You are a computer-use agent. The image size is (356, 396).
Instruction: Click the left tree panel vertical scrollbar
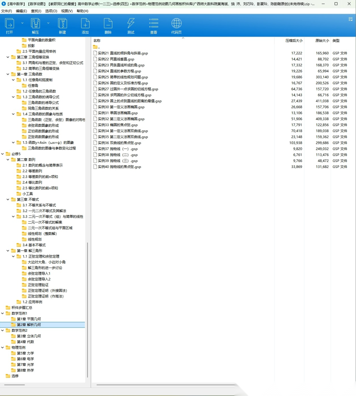pos(87,309)
